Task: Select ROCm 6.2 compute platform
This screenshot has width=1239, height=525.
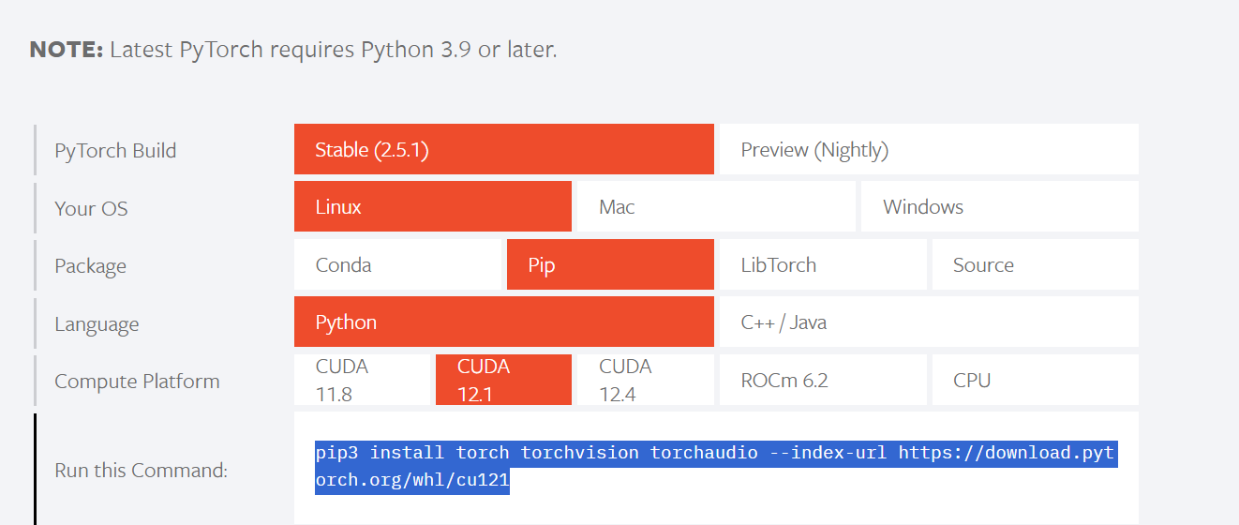Action: click(821, 380)
